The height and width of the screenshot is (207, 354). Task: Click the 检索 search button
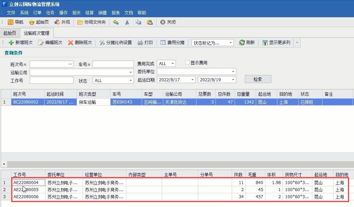click(258, 79)
